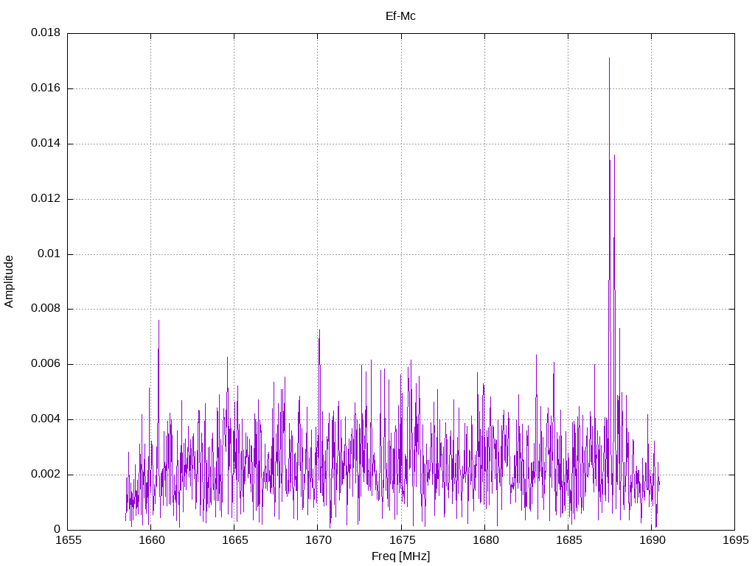The height and width of the screenshot is (566, 755).
Task: Click y-axis tick label 0.006
Action: coord(46,364)
